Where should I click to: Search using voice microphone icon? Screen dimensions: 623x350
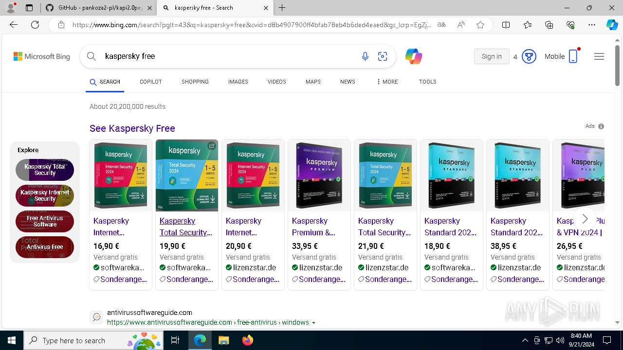coord(365,56)
